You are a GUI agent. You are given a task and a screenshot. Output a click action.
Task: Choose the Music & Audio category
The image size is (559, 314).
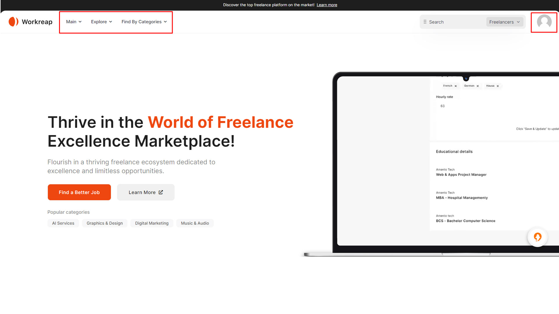tap(195, 223)
